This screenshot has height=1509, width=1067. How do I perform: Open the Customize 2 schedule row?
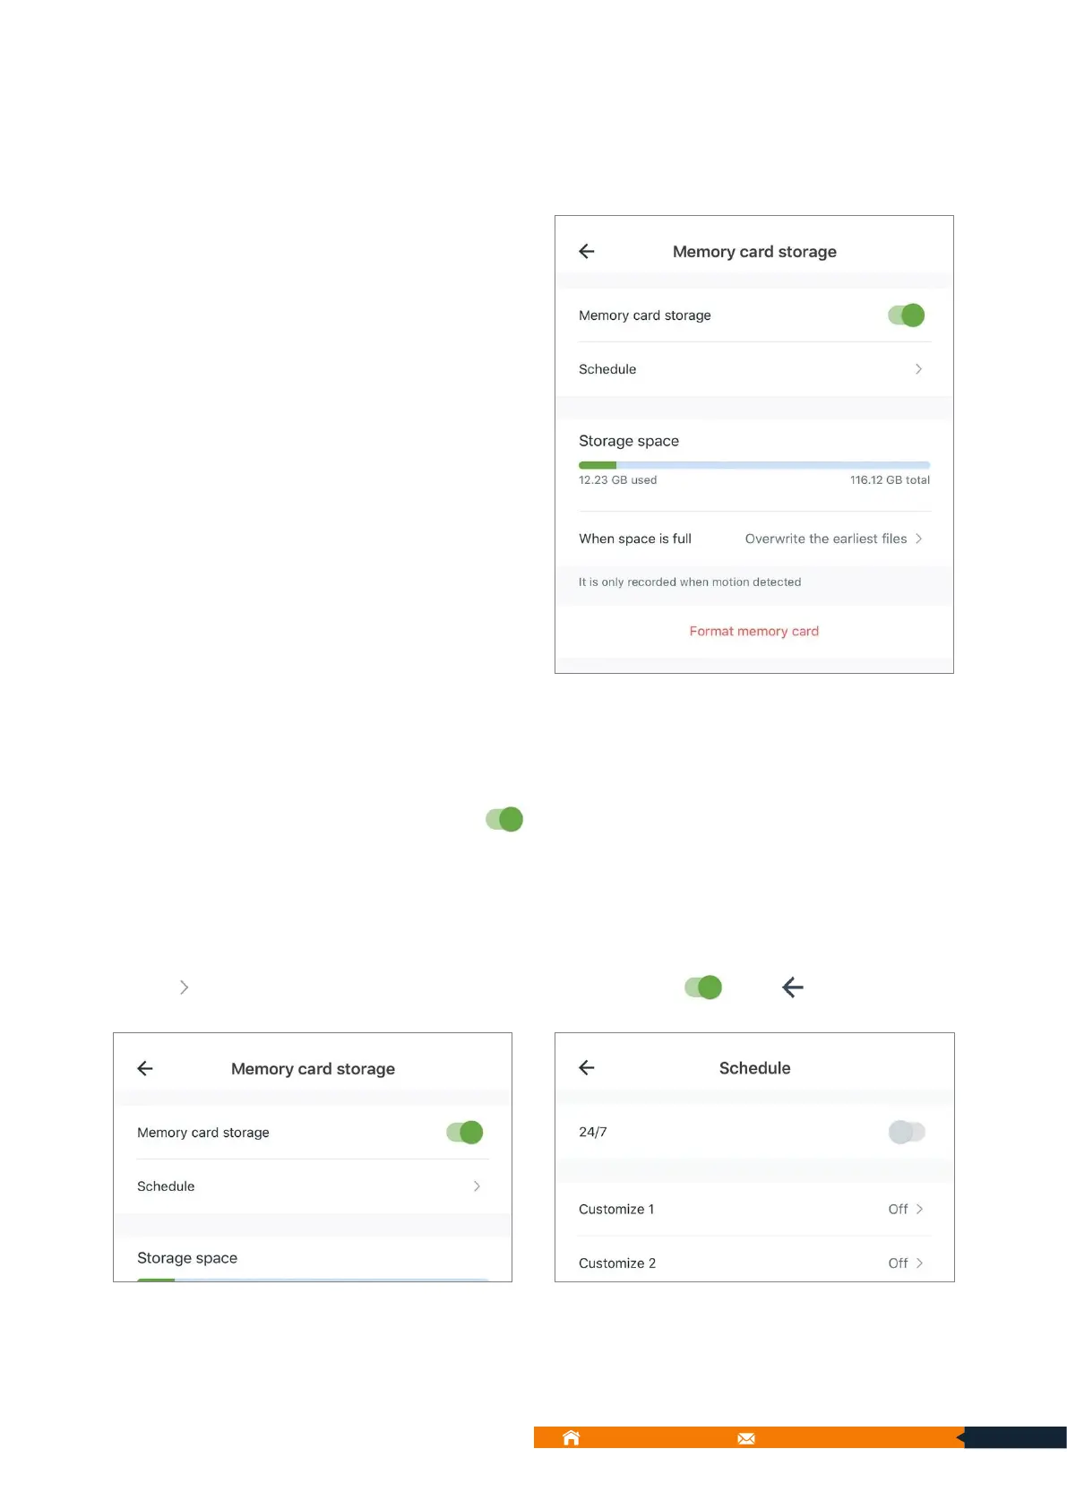[905, 1263]
